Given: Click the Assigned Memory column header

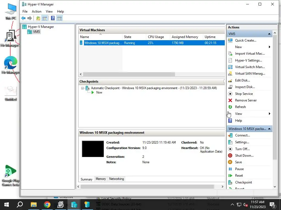Looking at the screenshot, I should pyautogui.click(x=186, y=37).
